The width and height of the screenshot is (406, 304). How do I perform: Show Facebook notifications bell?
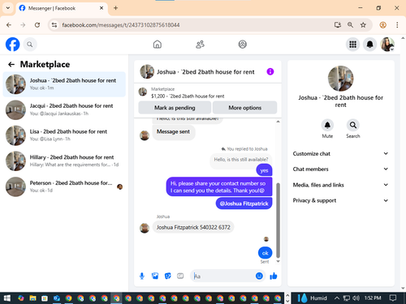point(369,45)
